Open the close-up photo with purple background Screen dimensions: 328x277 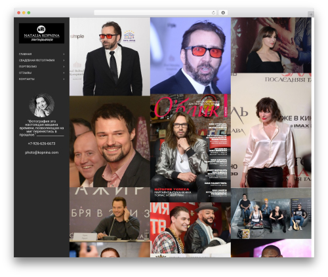[190, 56]
